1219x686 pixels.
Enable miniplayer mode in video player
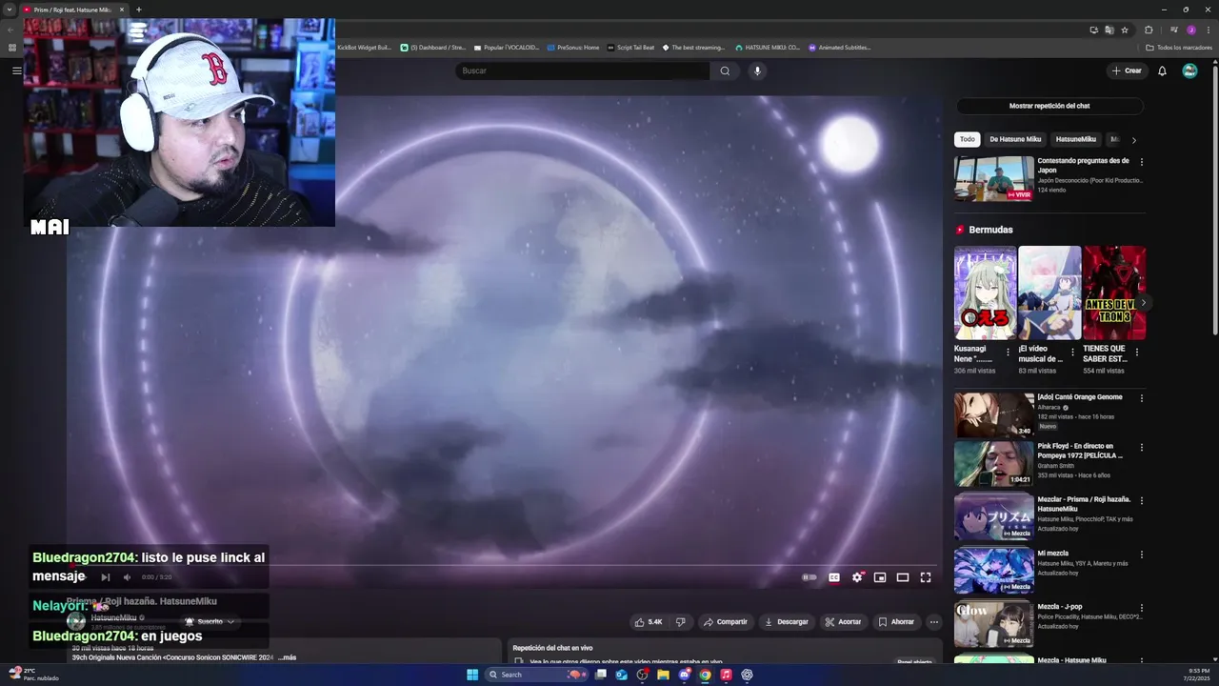coord(880,577)
